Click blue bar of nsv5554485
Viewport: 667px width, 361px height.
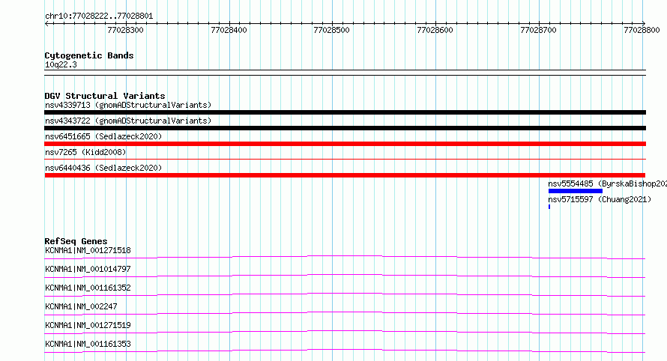[x=575, y=191]
